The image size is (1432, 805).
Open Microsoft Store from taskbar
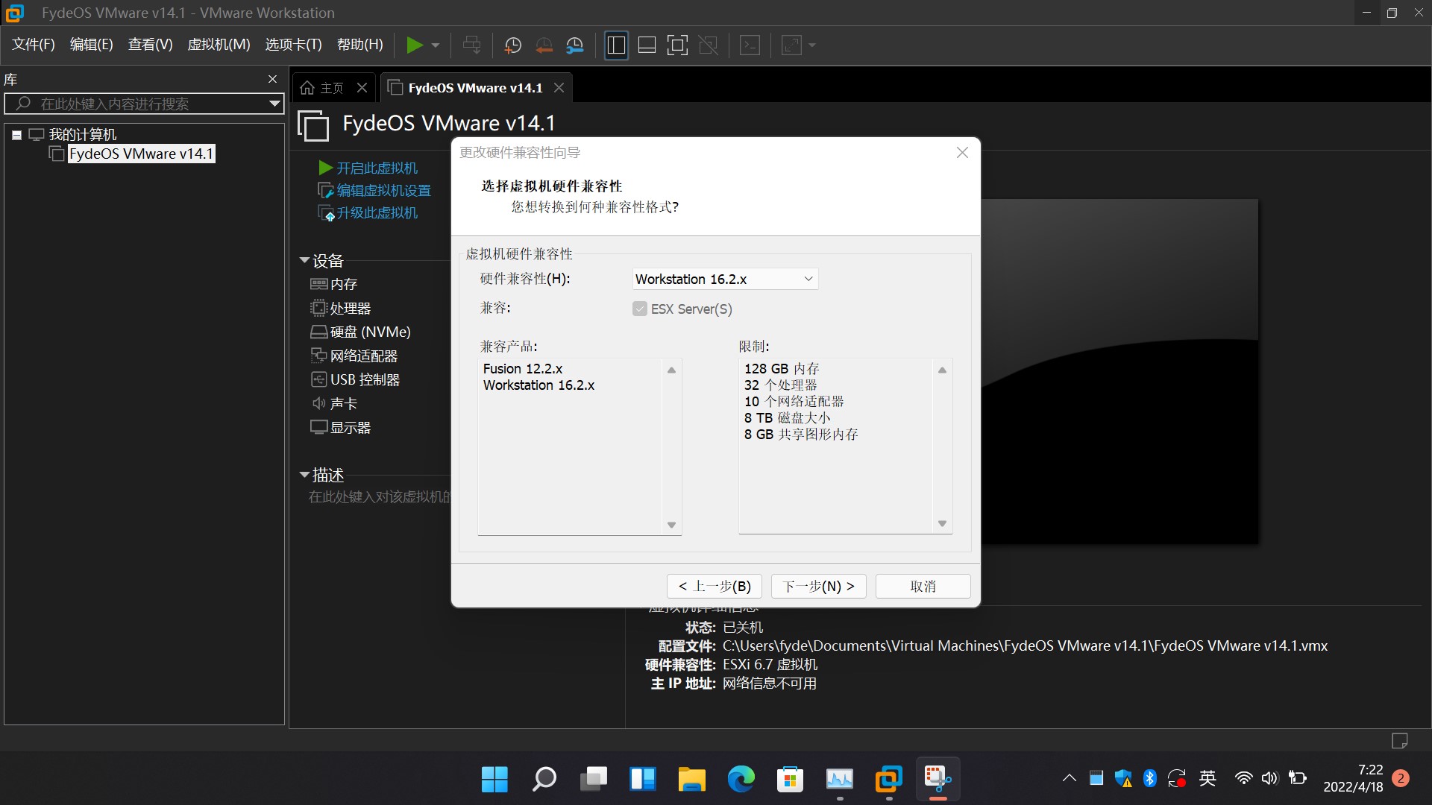[x=790, y=779]
